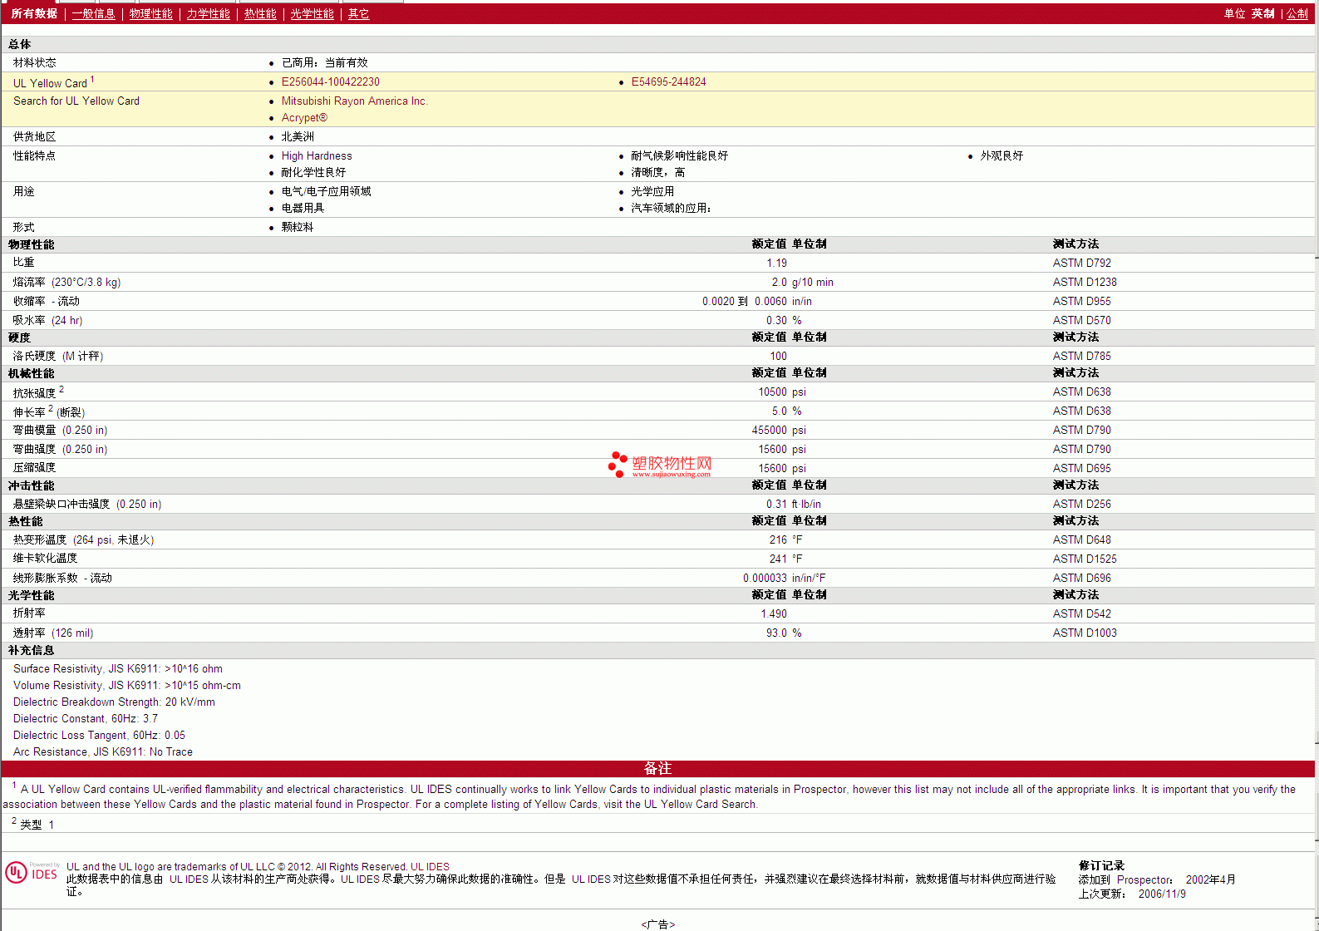Switch to the 一般信息 tab
The height and width of the screenshot is (931, 1319).
pyautogui.click(x=93, y=14)
